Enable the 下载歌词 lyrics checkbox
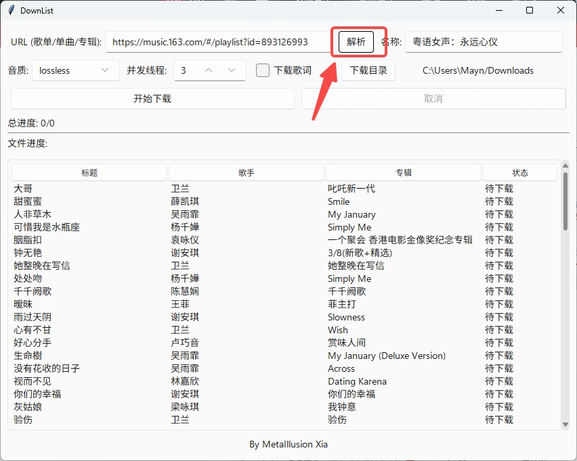The width and height of the screenshot is (577, 461). (263, 70)
